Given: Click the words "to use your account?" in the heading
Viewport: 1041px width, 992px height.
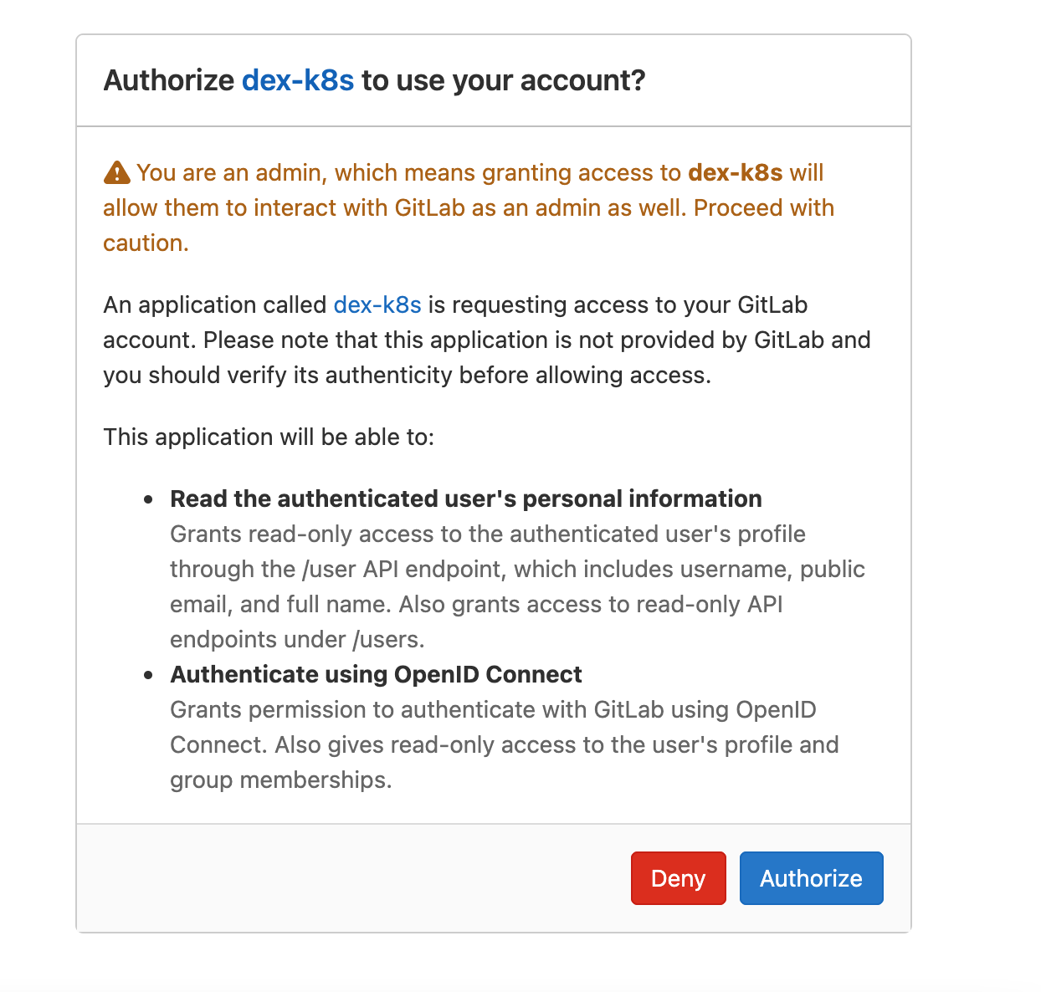Looking at the screenshot, I should click(x=503, y=80).
